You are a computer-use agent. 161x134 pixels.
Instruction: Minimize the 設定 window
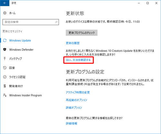click(x=139, y=3)
